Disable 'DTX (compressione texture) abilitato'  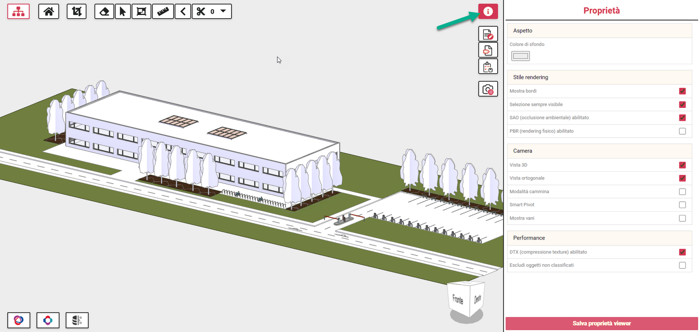pyautogui.click(x=682, y=252)
